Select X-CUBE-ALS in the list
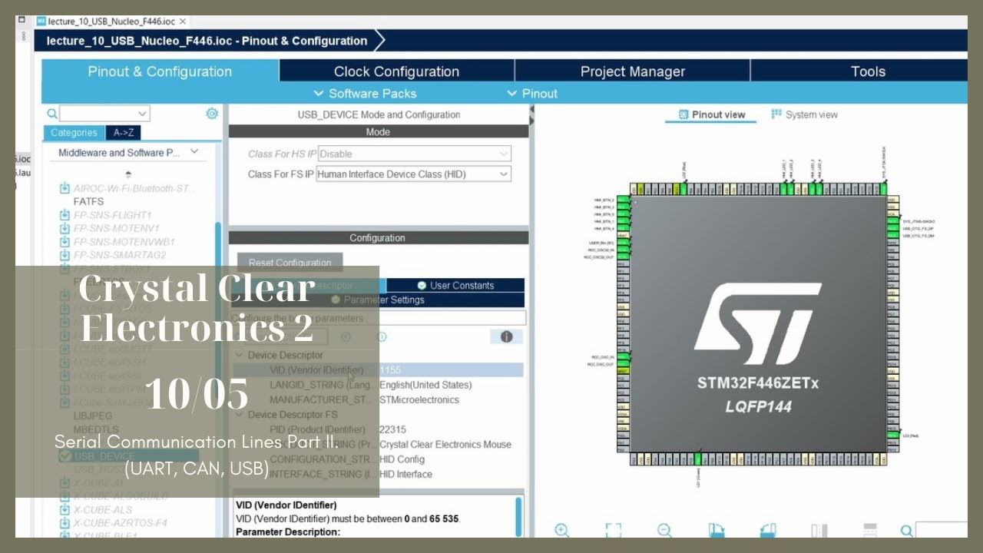This screenshot has height=553, width=983. click(x=103, y=509)
